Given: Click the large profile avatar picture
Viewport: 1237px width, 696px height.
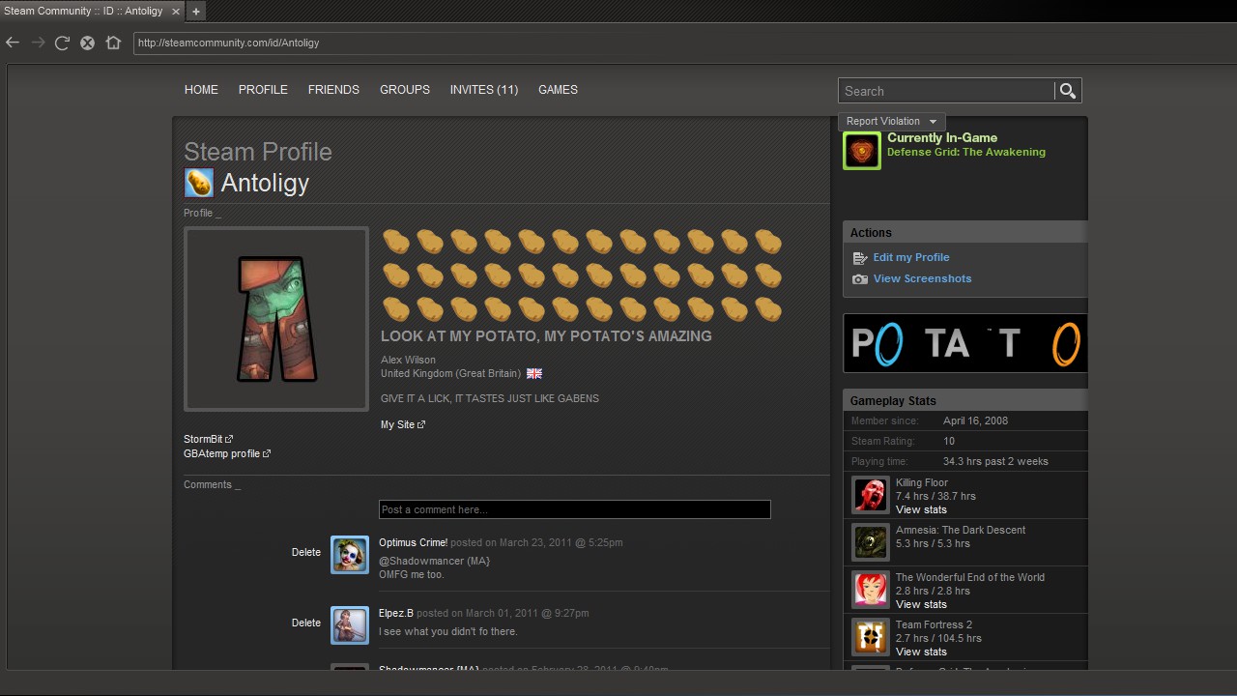Looking at the screenshot, I should click(x=276, y=319).
